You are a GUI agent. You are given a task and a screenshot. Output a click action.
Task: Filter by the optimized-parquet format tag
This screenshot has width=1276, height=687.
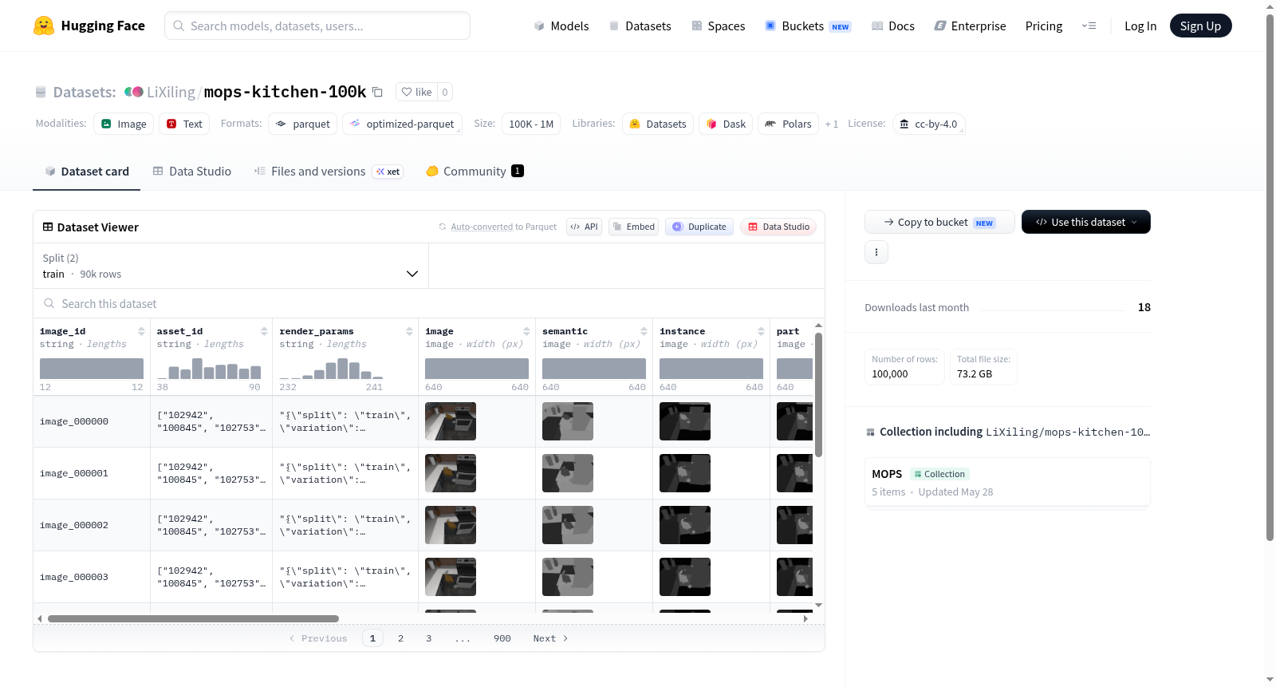pyautogui.click(x=402, y=124)
